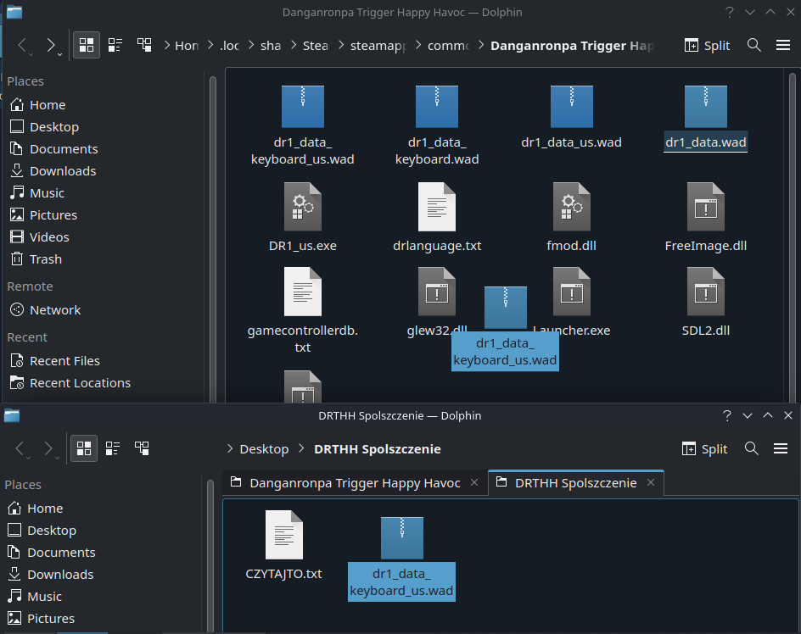Expand chevron before Home breadcrumb in top window
This screenshot has width=801, height=634.
[166, 46]
